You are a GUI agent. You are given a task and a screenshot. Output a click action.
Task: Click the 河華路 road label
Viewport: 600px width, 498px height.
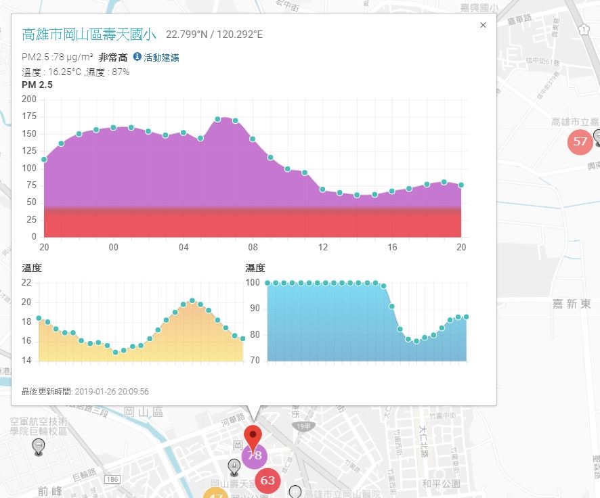[x=233, y=420]
